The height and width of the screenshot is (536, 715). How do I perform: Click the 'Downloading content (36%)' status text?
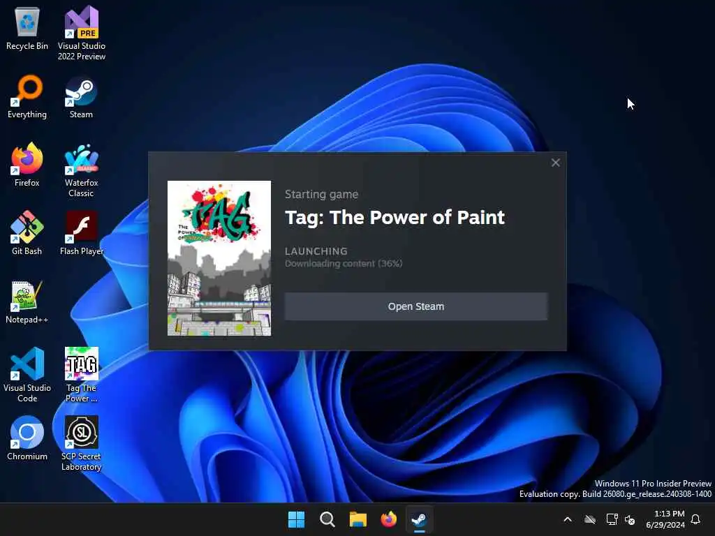pyautogui.click(x=344, y=263)
